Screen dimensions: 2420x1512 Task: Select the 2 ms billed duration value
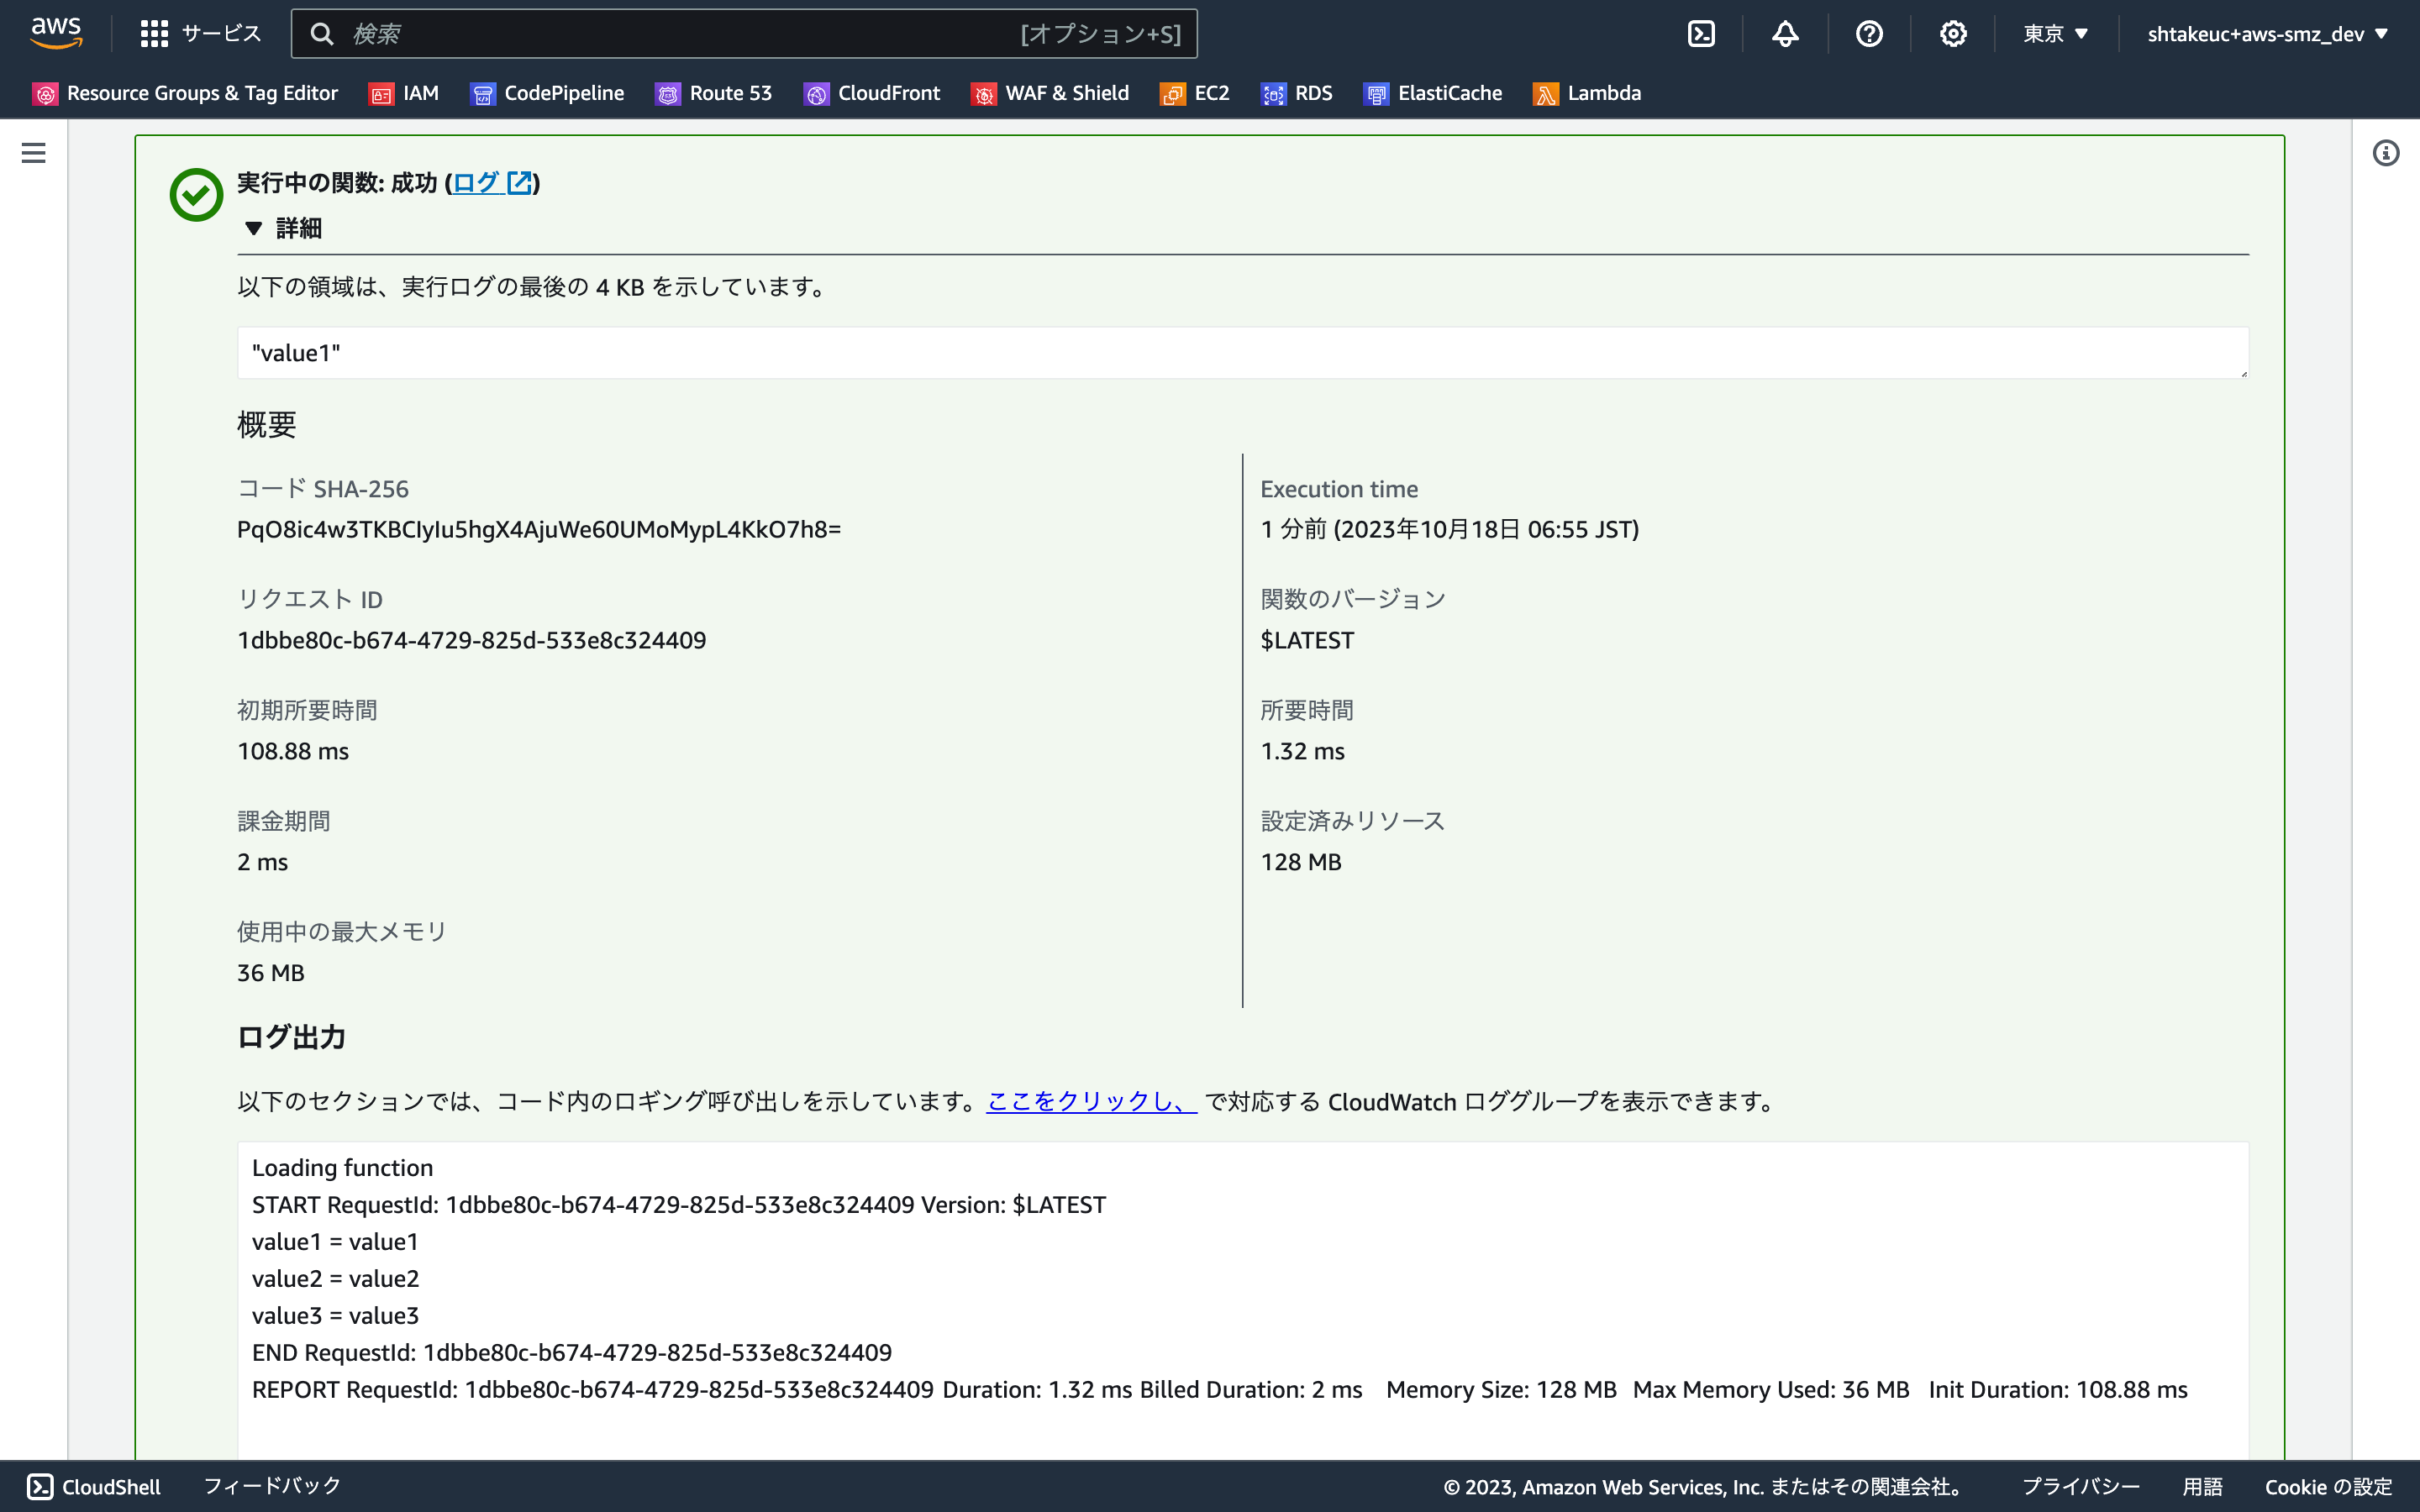263,863
